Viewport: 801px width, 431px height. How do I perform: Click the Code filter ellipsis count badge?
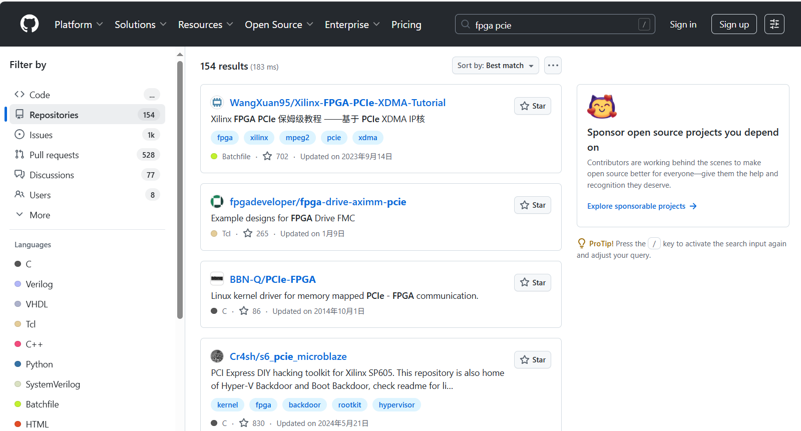[x=152, y=95]
